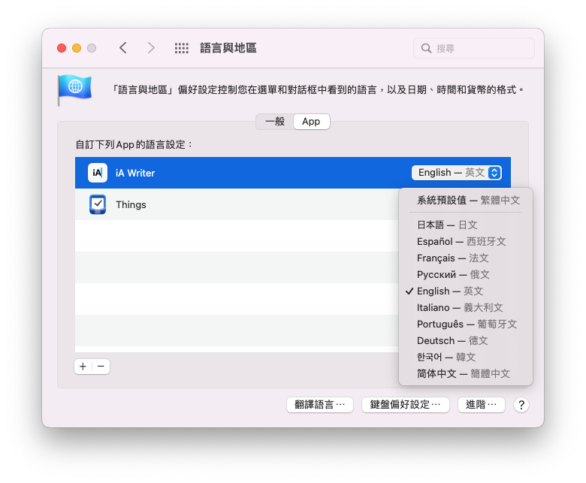
Task: Choose 日本語 — 日文 option
Action: click(466, 225)
